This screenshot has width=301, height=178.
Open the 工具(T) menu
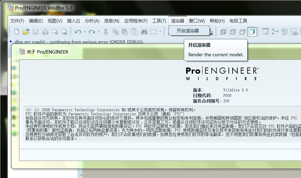(x=159, y=21)
